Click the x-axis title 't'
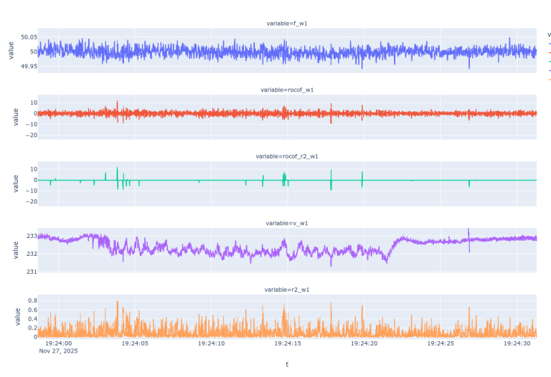 [x=287, y=364]
